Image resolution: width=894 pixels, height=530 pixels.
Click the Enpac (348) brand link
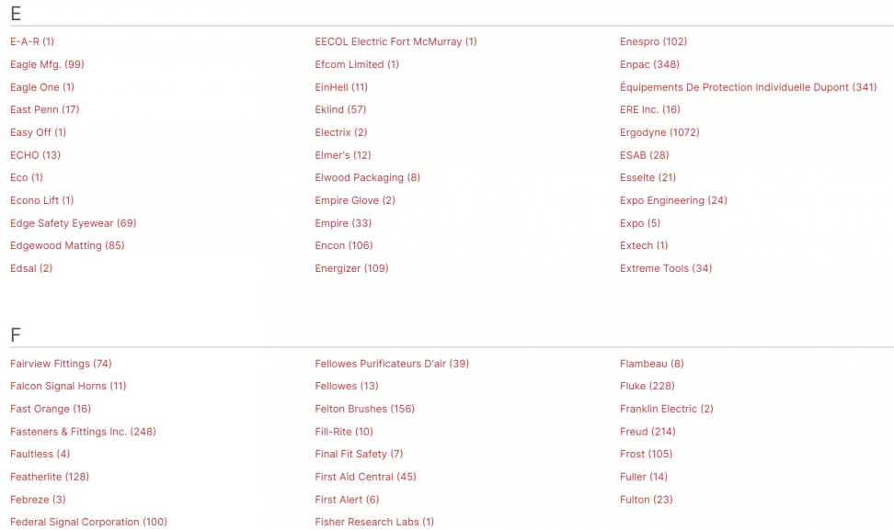click(649, 64)
